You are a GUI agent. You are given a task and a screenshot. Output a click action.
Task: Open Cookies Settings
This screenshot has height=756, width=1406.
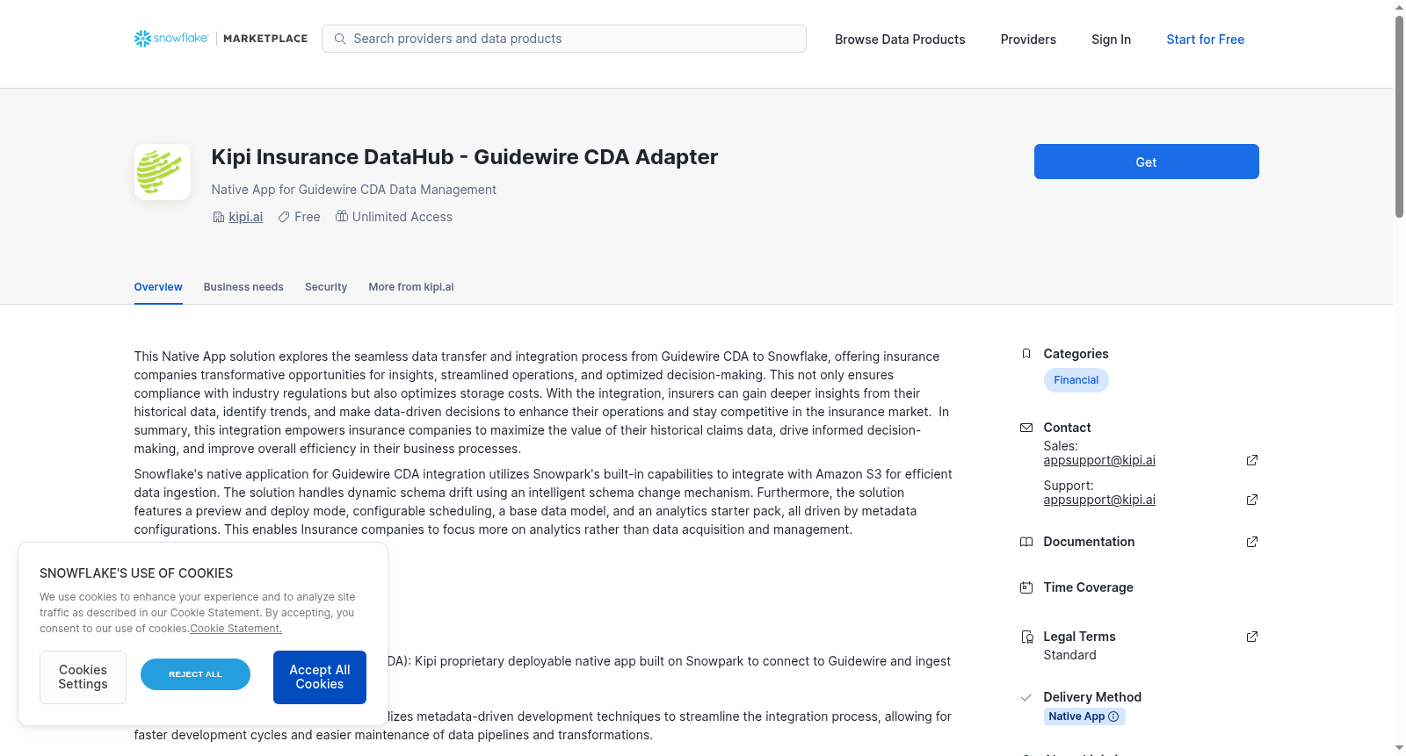coord(83,677)
